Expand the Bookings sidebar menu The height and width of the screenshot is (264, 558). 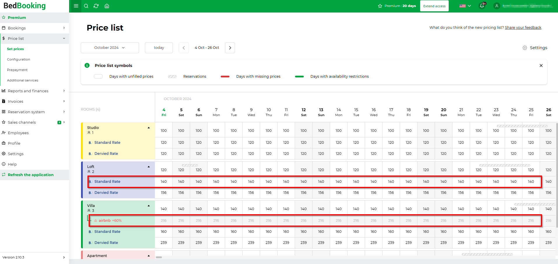[64, 28]
